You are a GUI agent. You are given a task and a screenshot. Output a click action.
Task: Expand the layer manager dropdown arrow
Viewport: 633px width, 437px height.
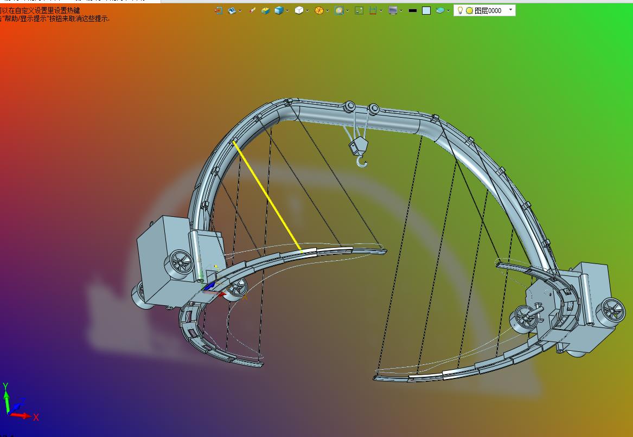(x=448, y=10)
